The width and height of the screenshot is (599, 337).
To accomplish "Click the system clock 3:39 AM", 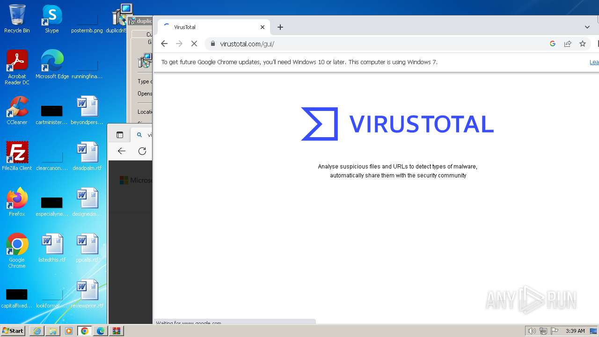I will 575,331.
